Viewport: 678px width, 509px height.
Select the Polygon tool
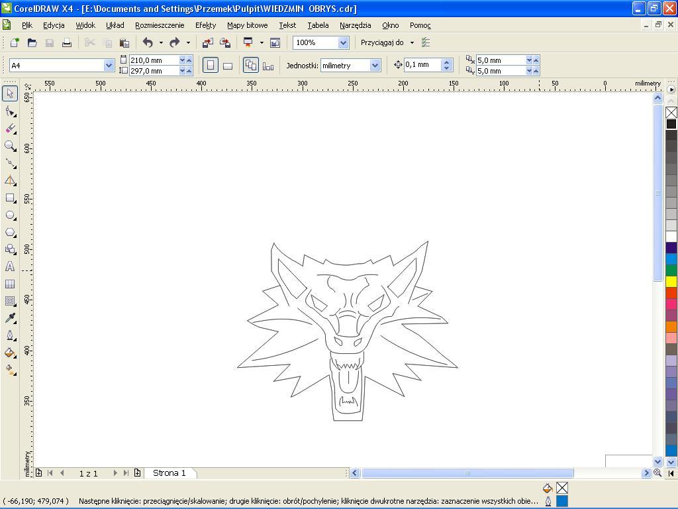[x=10, y=233]
